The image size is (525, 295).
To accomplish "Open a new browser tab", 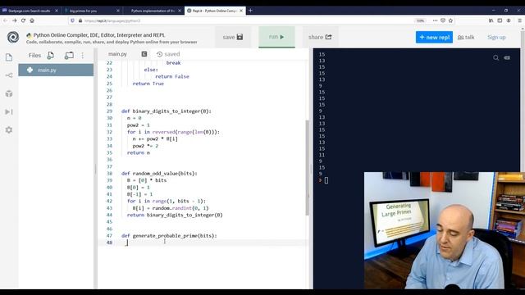I will (250, 11).
